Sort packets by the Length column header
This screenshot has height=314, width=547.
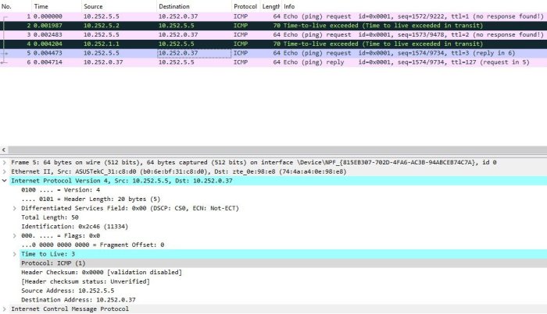tap(270, 6)
